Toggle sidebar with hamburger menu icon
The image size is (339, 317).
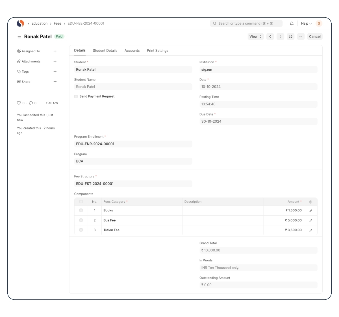click(19, 36)
